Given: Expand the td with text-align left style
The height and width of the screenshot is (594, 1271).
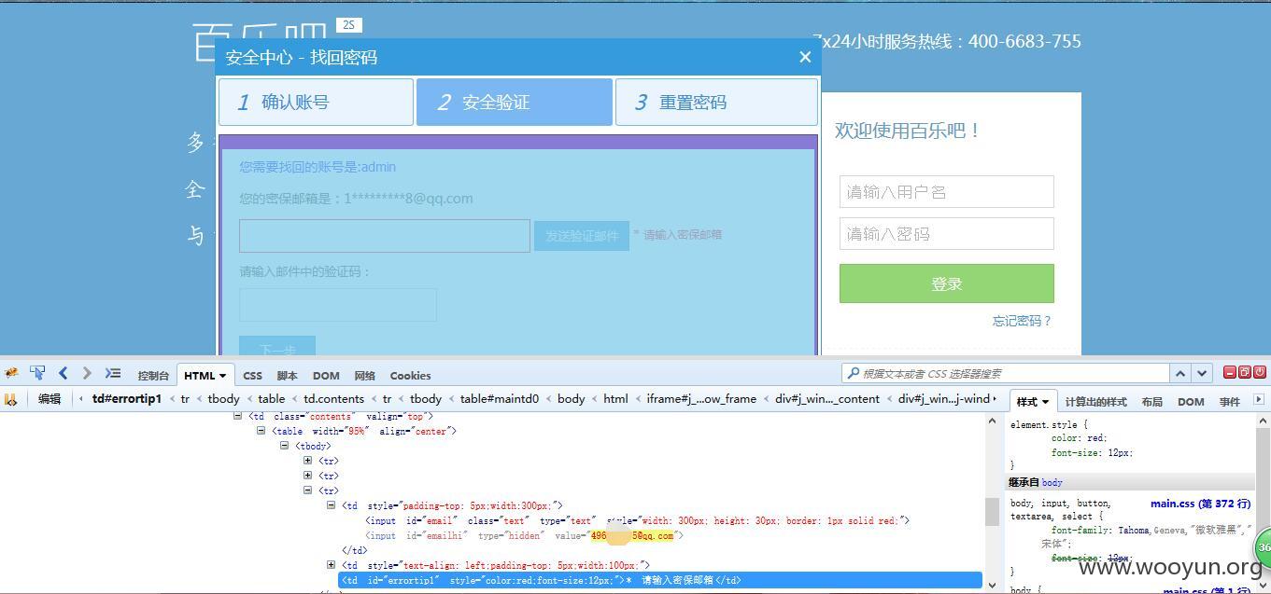Looking at the screenshot, I should coord(331,565).
